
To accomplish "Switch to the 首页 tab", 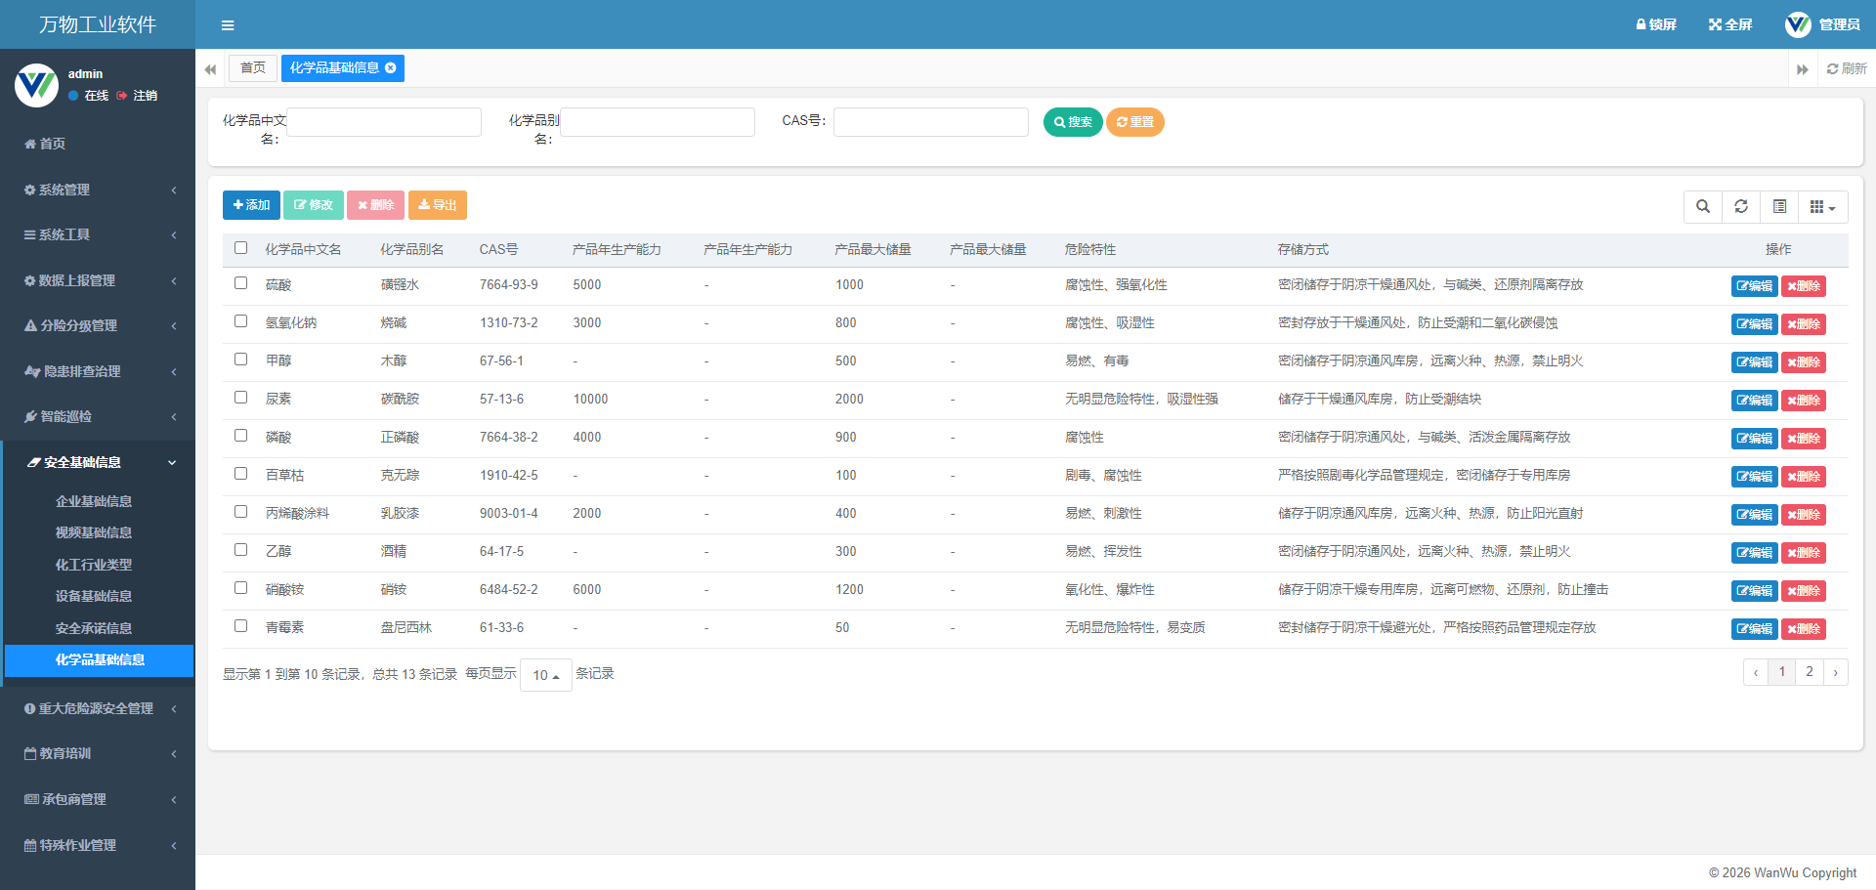I will click(252, 68).
